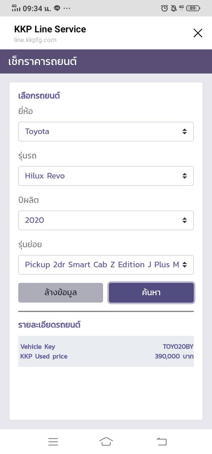Viewport: 212px width, 454px height.
Task: Tap the 4G signal strength icon
Action: [16, 8]
